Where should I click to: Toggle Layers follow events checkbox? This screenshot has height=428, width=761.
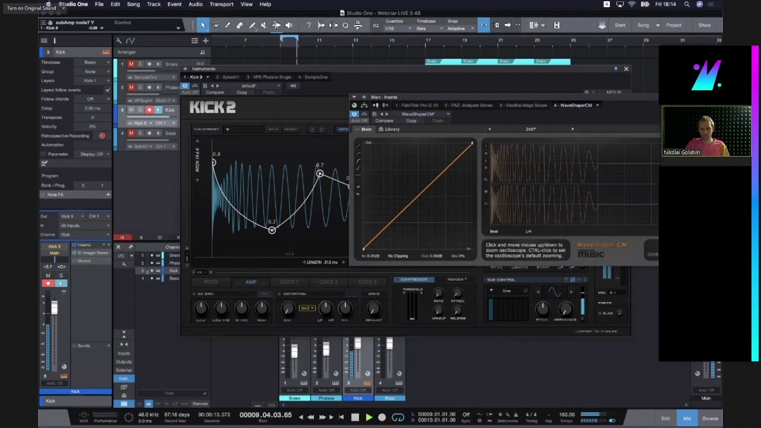(108, 90)
